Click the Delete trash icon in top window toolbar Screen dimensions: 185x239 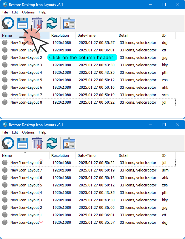pyautogui.click(x=37, y=23)
